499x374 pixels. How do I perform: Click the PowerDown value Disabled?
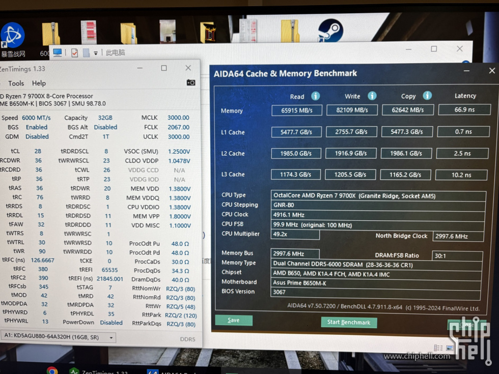[x=111, y=323]
